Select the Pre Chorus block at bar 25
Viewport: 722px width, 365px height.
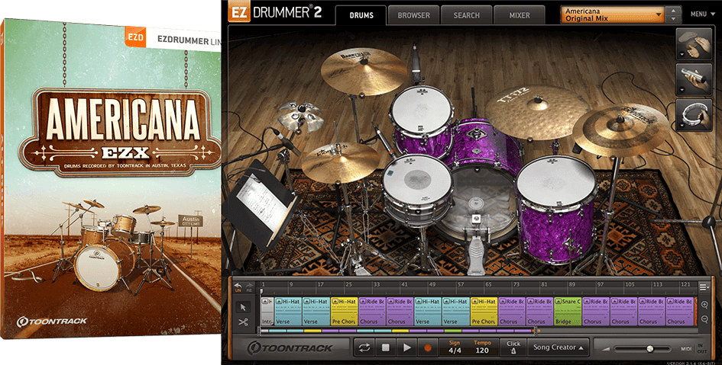click(345, 312)
